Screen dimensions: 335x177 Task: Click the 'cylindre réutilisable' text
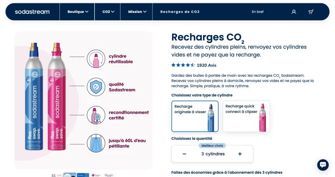121,59
